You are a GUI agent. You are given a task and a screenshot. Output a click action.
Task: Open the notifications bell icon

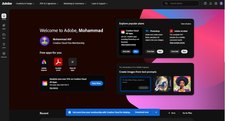[211, 4]
